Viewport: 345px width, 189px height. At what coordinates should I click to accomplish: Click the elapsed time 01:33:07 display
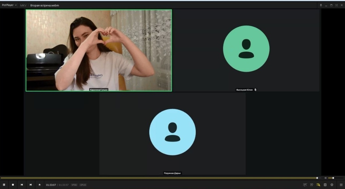click(x=51, y=185)
